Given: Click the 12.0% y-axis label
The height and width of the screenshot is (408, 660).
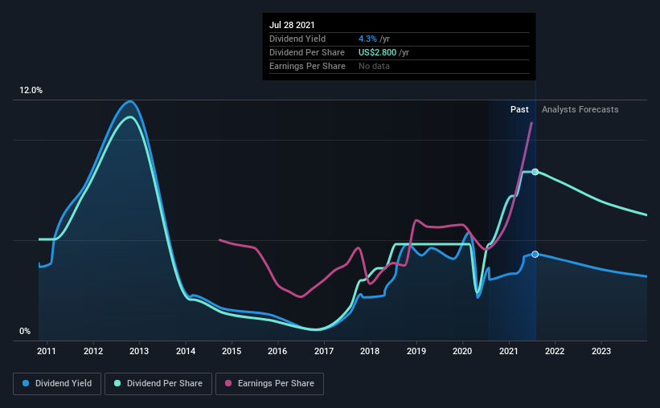Looking at the screenshot, I should pyautogui.click(x=31, y=91).
